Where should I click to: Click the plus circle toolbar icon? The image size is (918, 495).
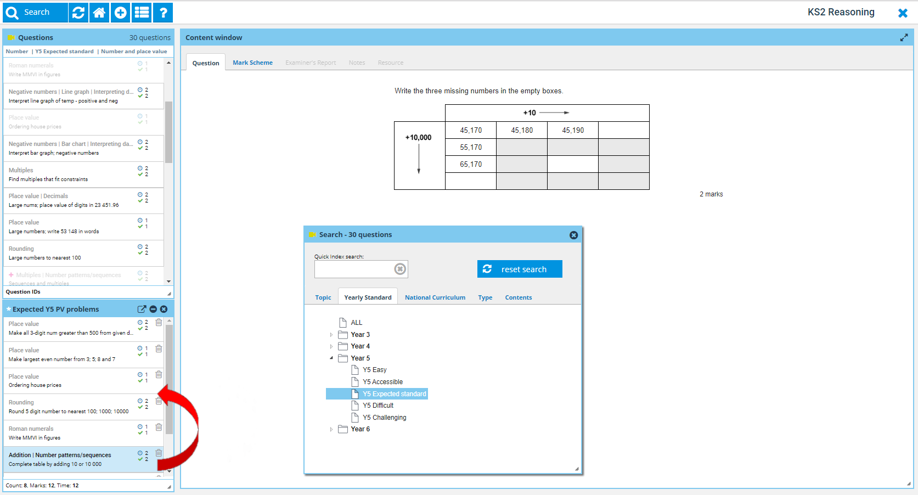(121, 13)
